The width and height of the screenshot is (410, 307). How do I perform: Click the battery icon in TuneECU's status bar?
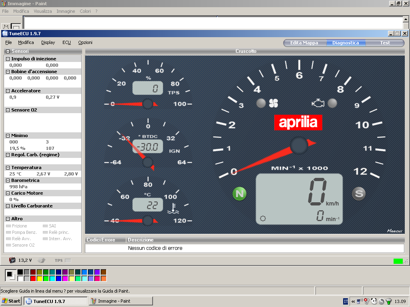pos(12,260)
